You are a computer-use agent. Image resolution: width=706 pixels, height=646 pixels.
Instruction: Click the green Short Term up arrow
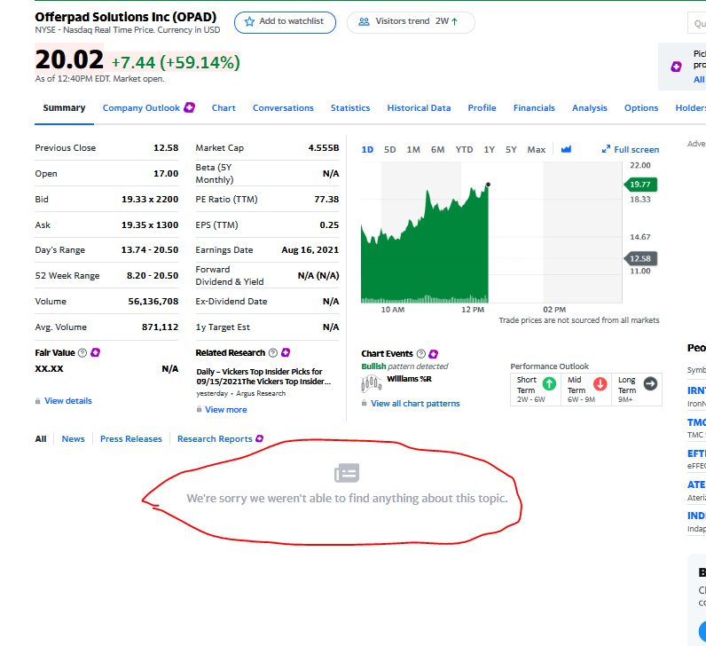click(x=549, y=383)
